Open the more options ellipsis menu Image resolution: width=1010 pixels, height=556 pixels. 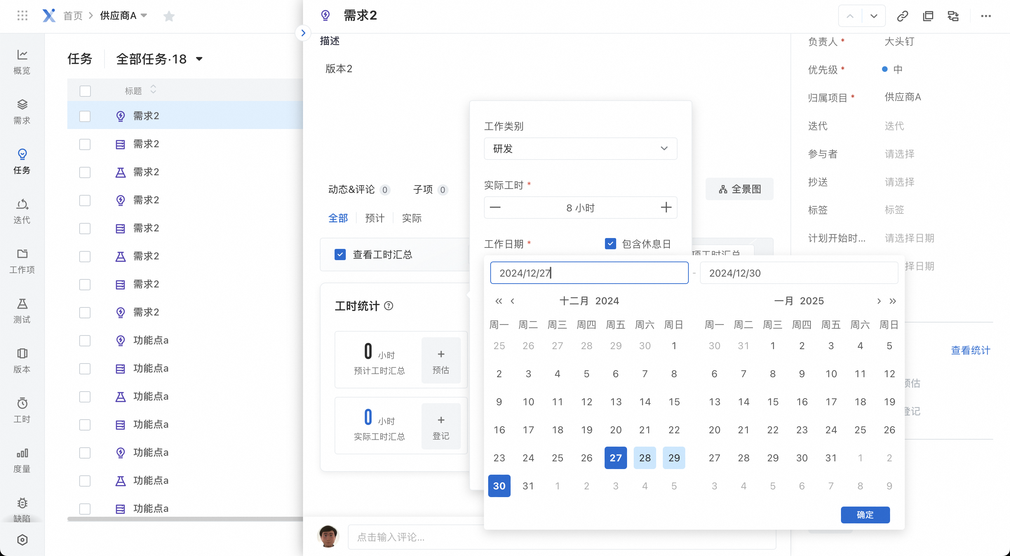986,16
